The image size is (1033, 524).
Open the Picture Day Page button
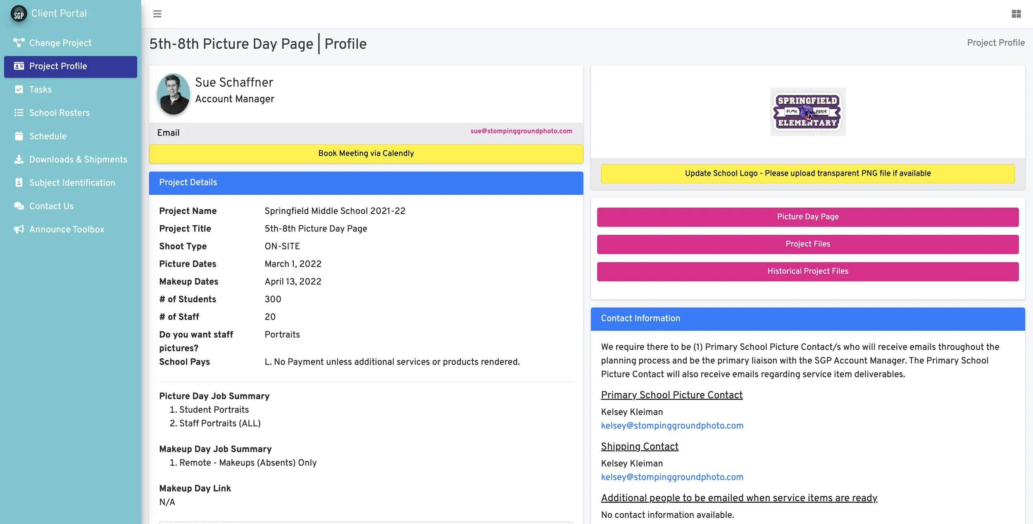[x=807, y=217]
